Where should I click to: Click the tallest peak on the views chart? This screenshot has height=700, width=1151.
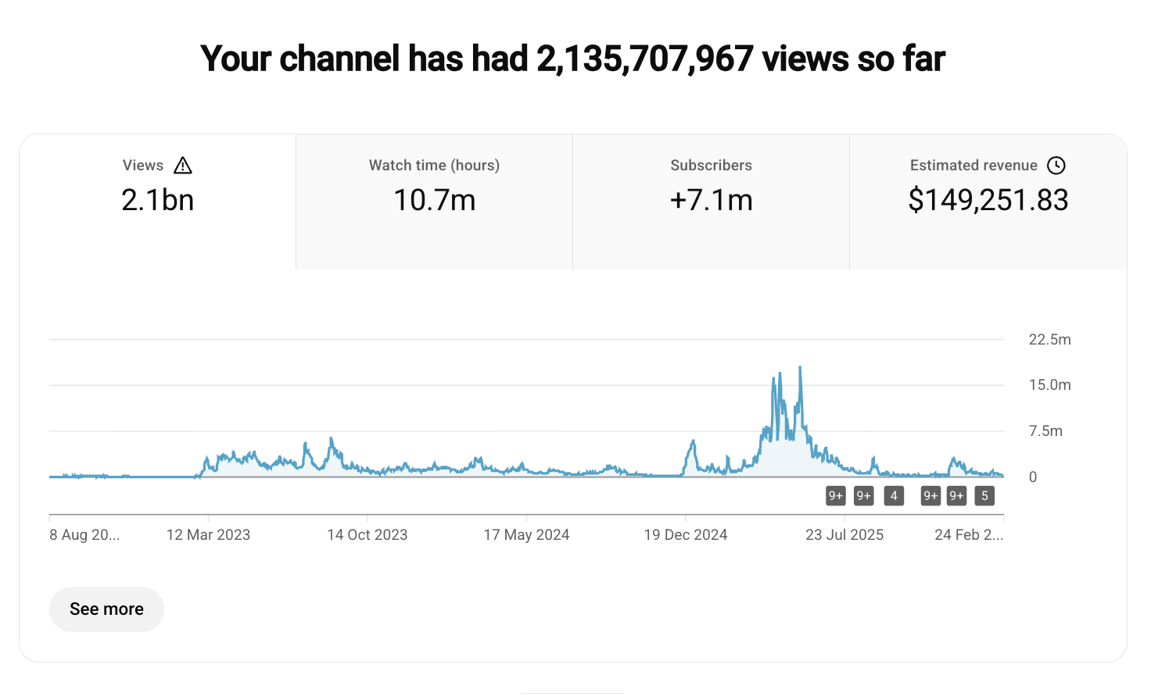(x=800, y=368)
